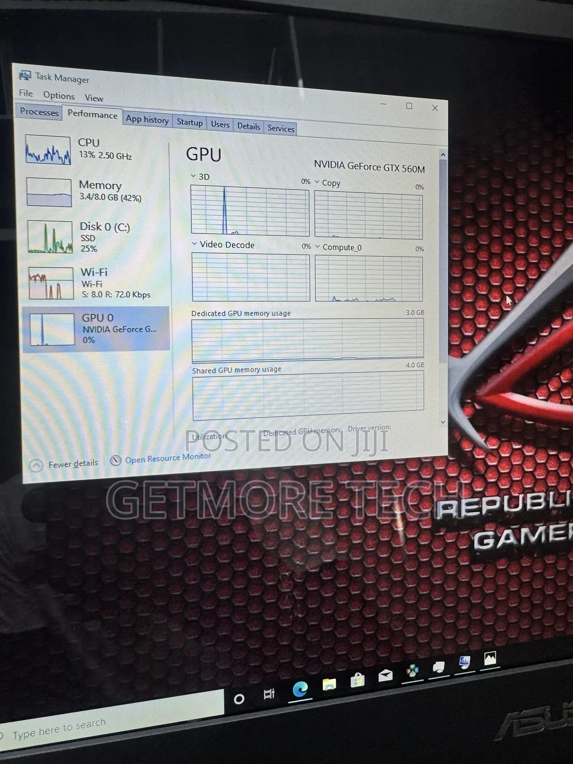Click the scroll up arrow in GPU pane
This screenshot has height=764, width=573.
click(x=443, y=155)
